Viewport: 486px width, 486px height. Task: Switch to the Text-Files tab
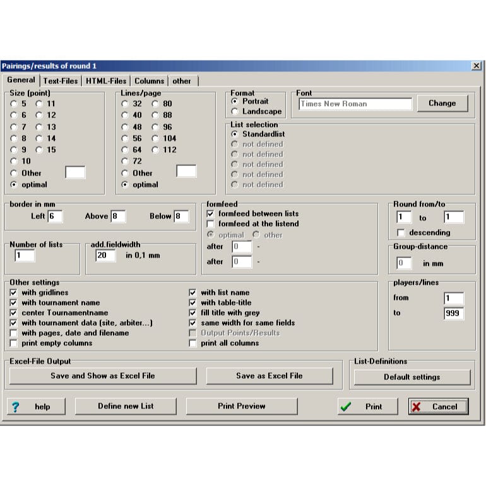(61, 81)
